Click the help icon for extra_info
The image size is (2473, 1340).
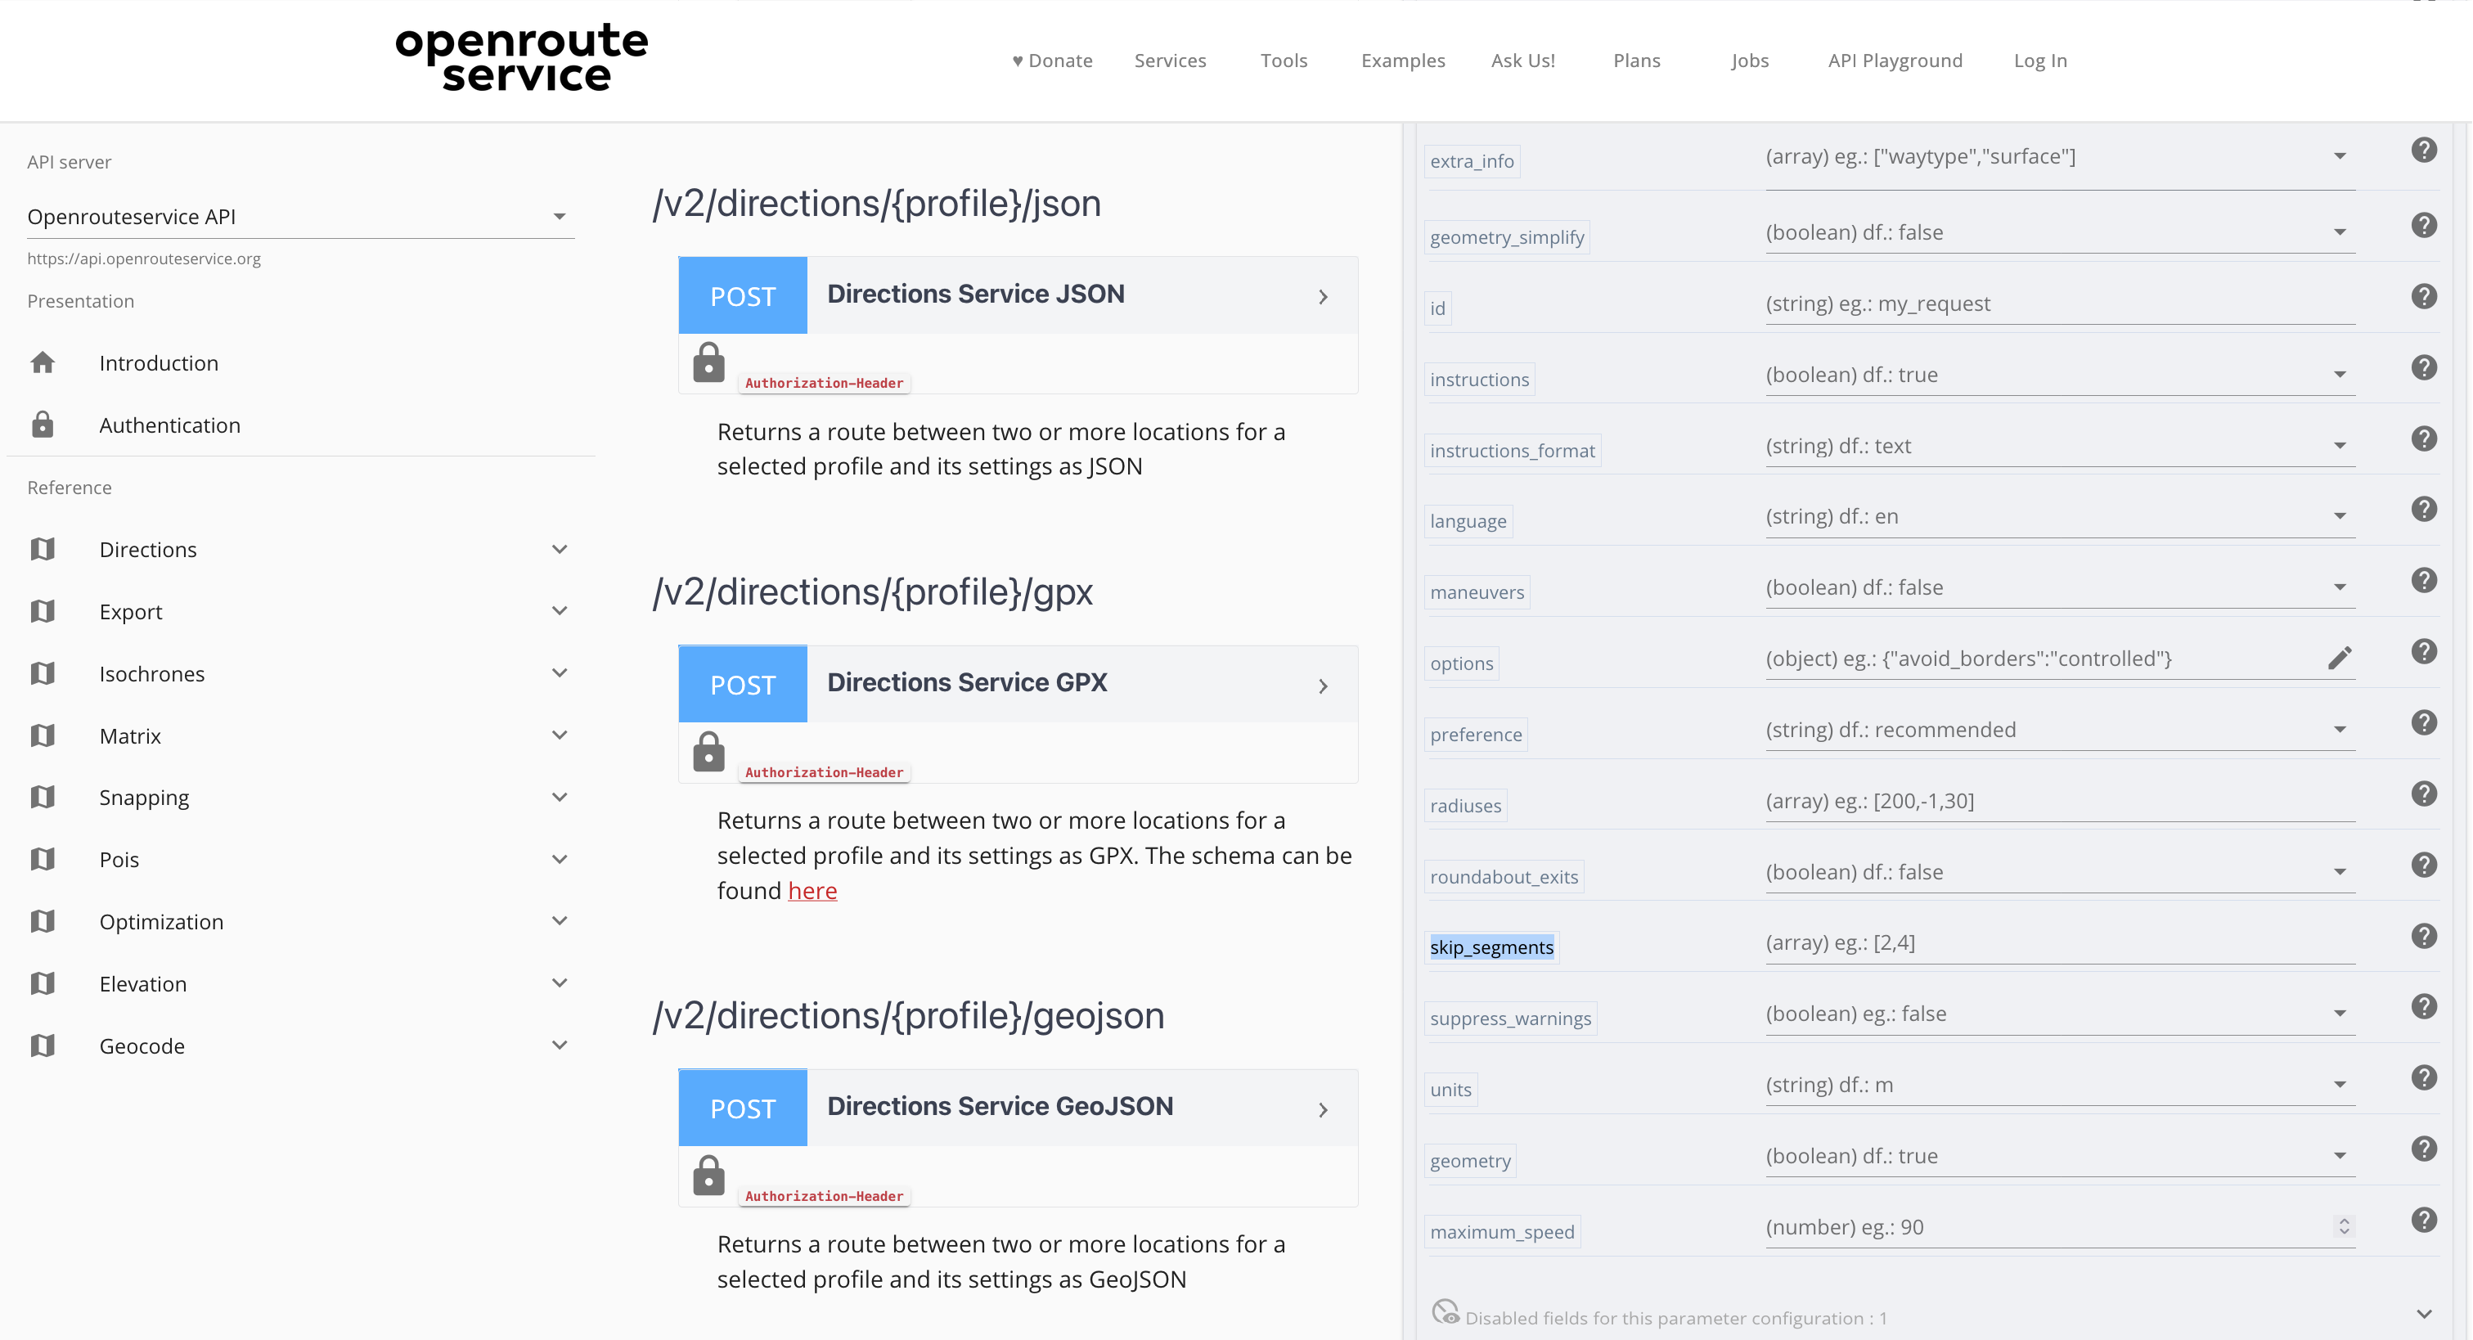(2423, 150)
